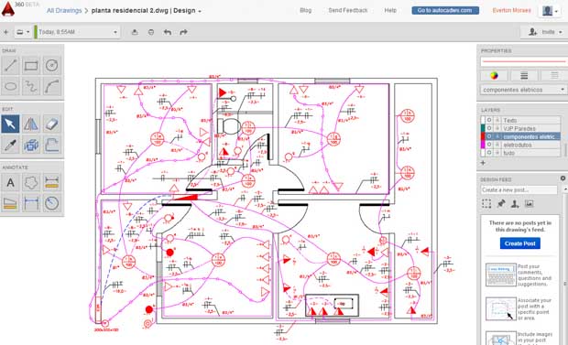Select the Rectangle draw tool
The height and width of the screenshot is (345, 568).
coord(31,66)
